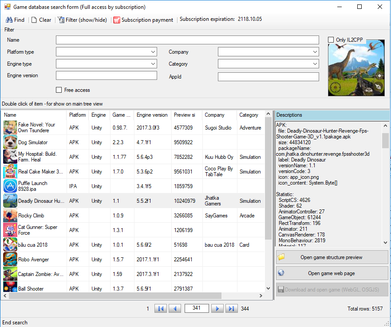Click the Find binoculars toolbar icon
391x327 pixels.
pos(9,20)
